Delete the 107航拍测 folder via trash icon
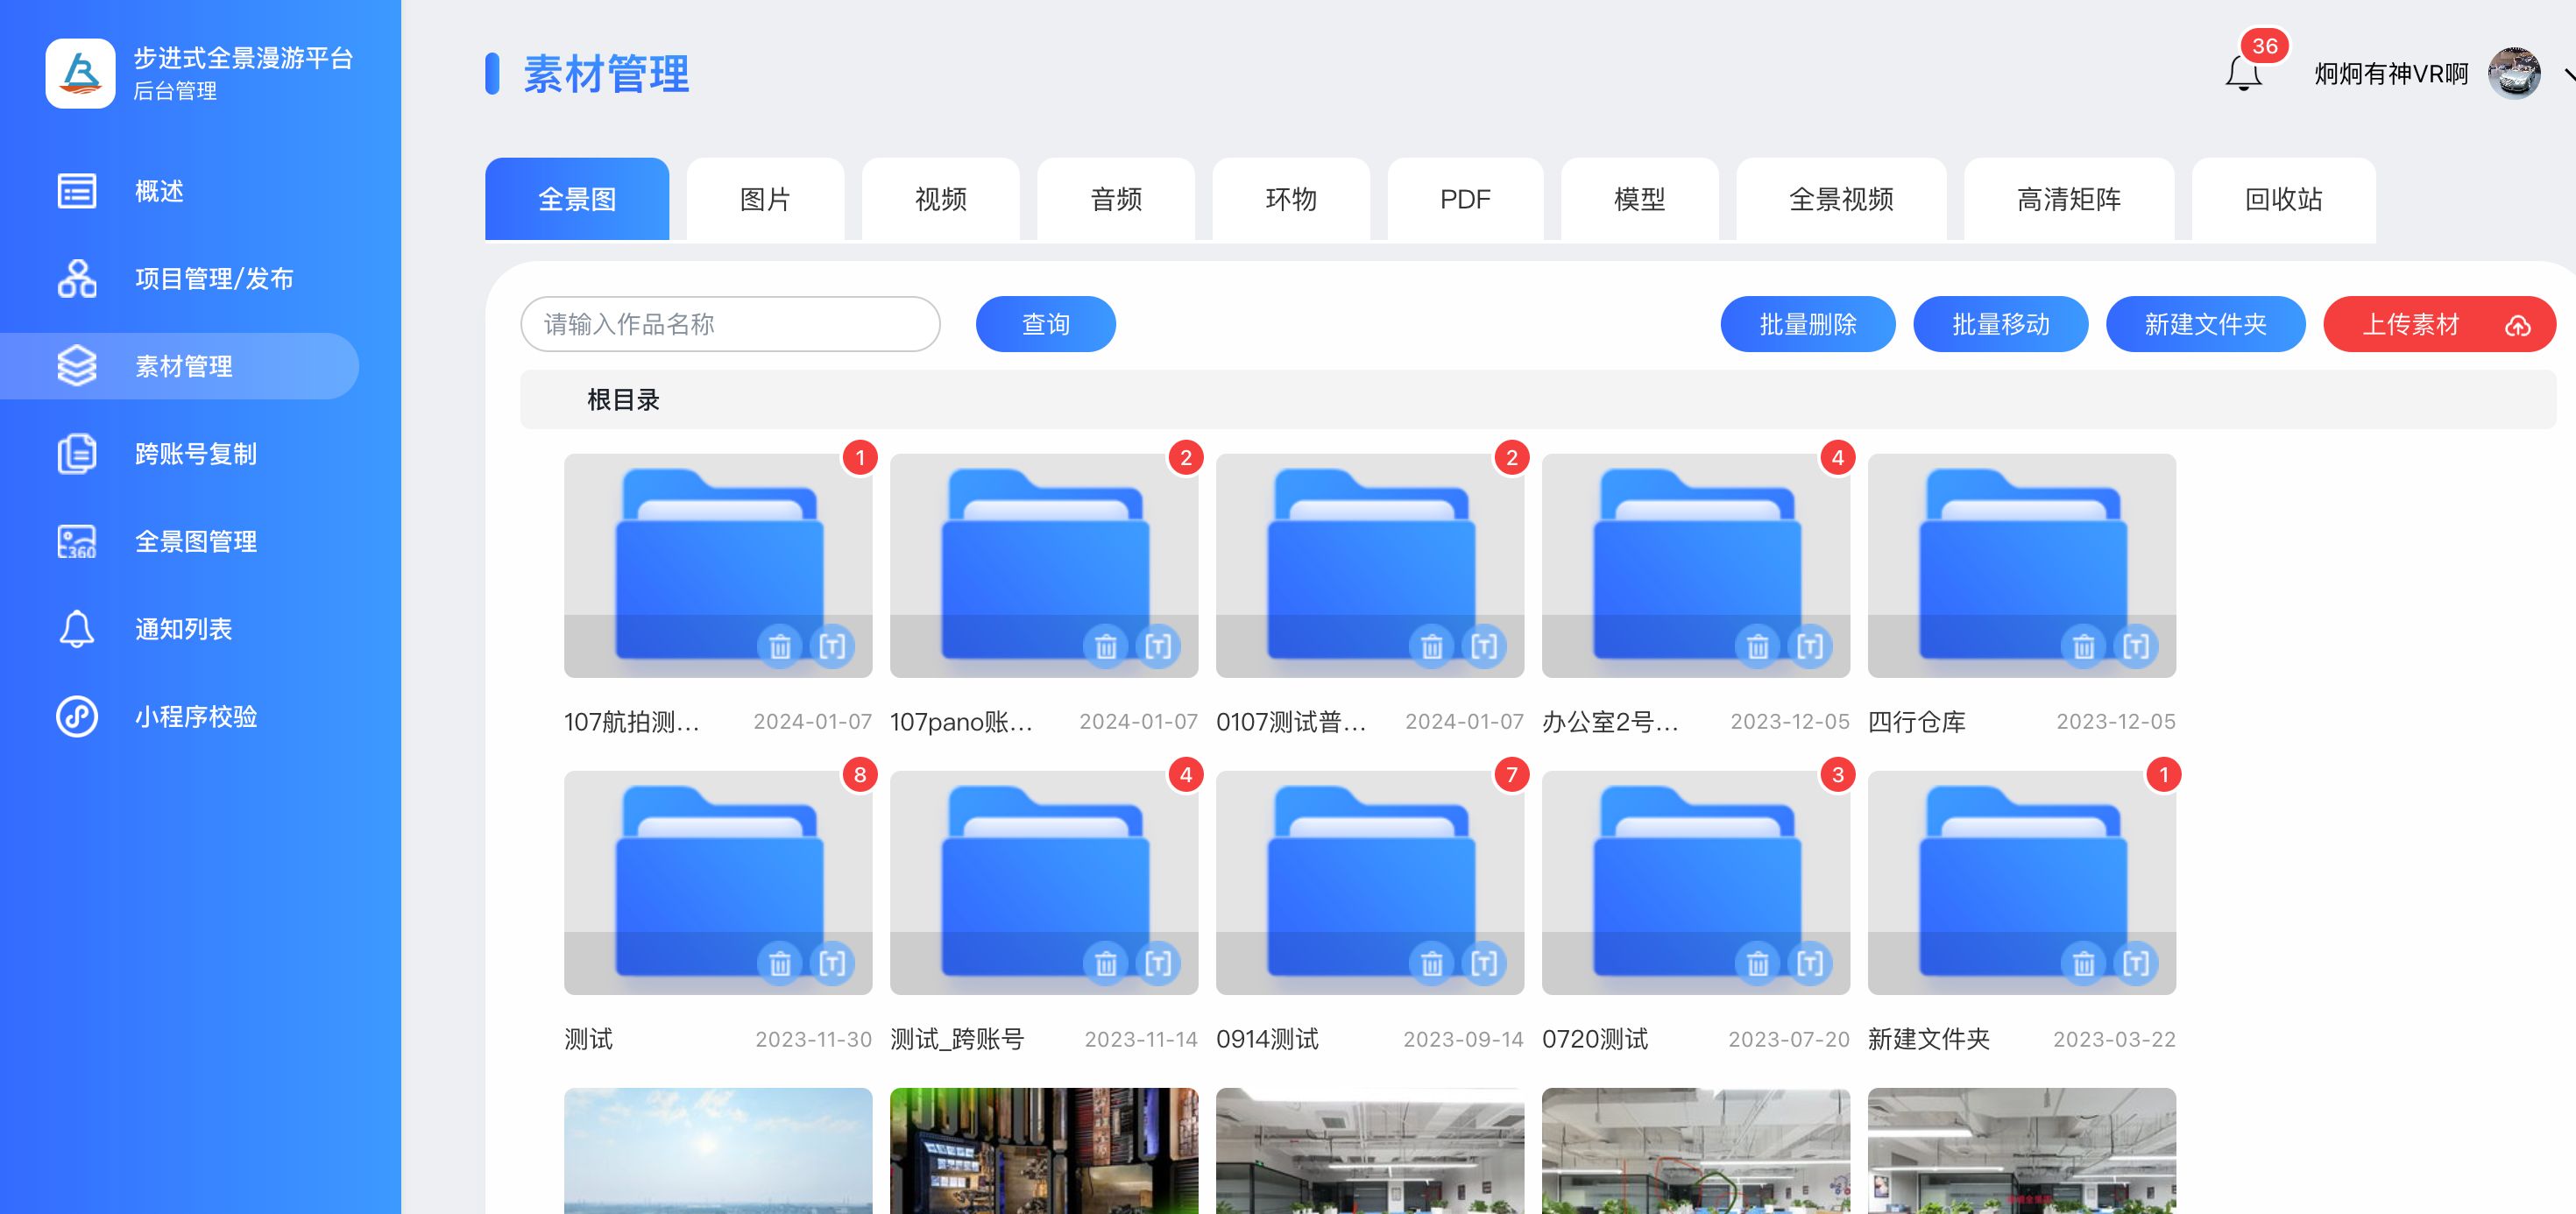Screen dimensions: 2576x1214 (780, 647)
